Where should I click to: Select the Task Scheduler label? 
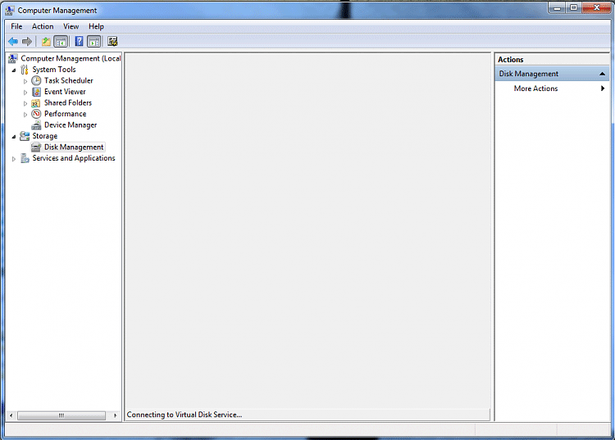pyautogui.click(x=69, y=80)
